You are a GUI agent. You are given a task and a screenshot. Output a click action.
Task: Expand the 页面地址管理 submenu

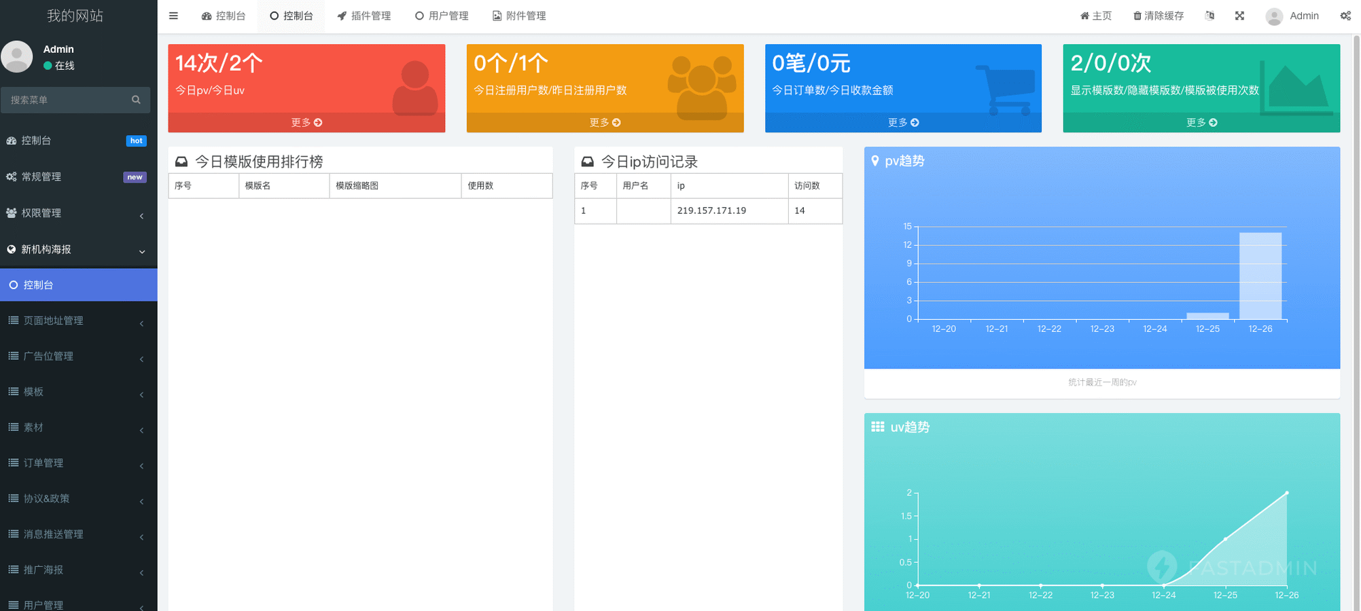tap(78, 320)
